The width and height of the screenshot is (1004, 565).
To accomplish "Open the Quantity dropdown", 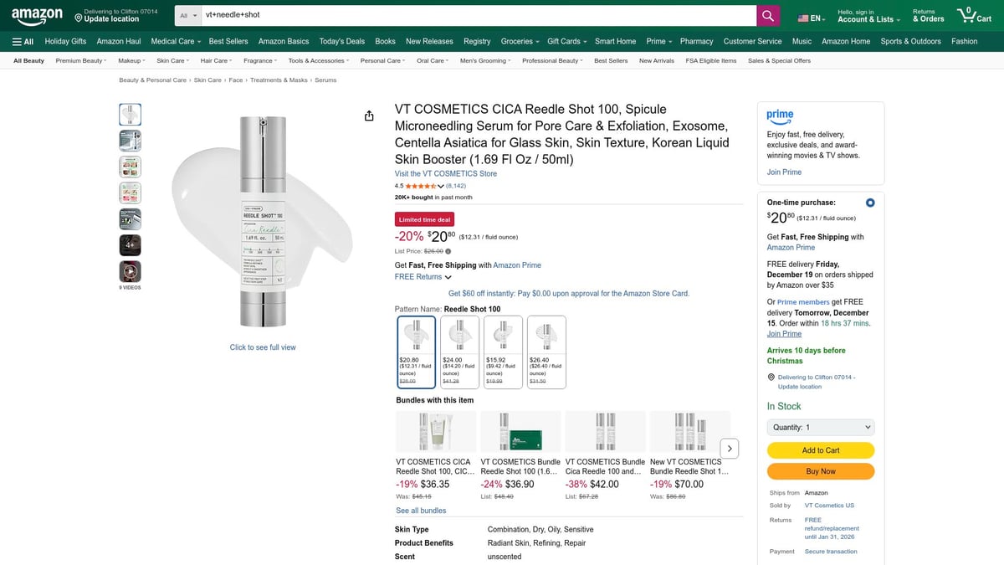I will tap(820, 427).
